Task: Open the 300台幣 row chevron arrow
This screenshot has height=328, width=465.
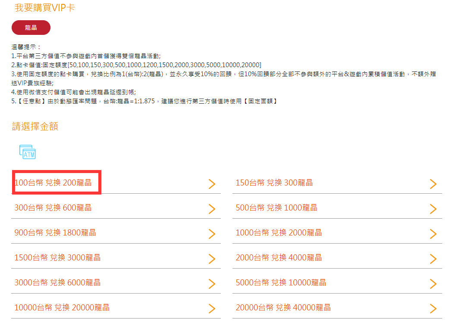Action: pos(212,209)
